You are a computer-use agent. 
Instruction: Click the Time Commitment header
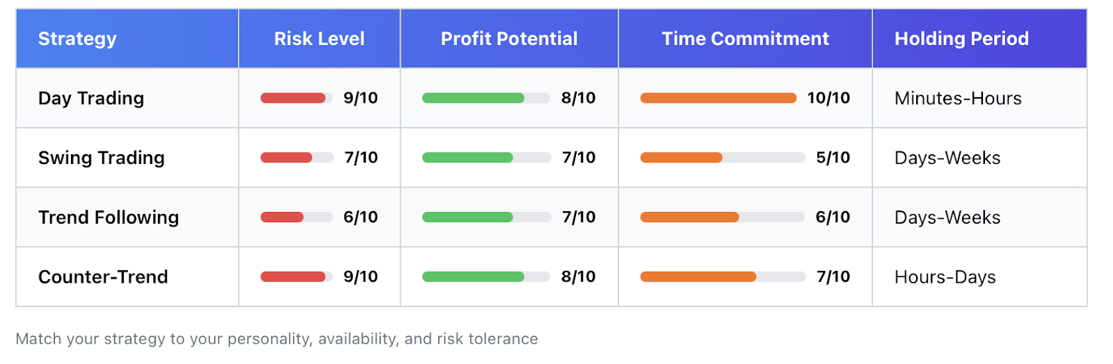[x=745, y=39]
